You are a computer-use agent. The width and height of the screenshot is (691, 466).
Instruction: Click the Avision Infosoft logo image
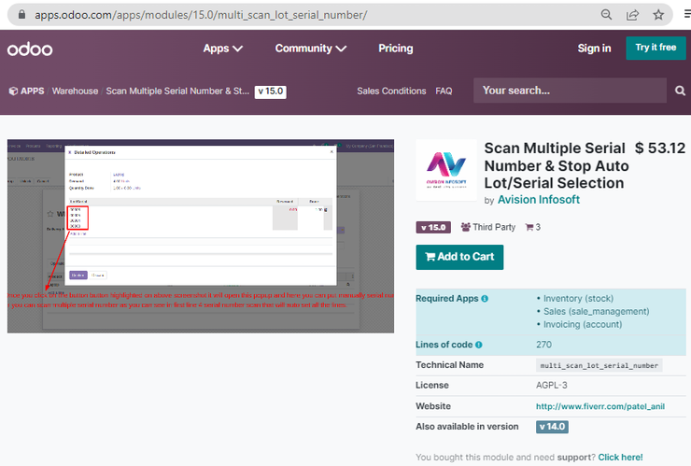click(446, 170)
